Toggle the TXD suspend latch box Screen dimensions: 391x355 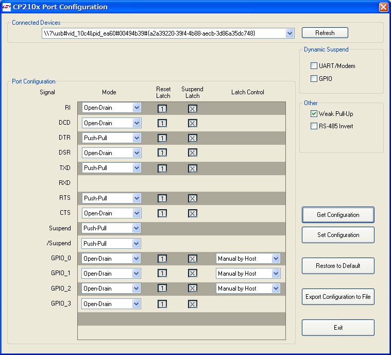pos(193,168)
